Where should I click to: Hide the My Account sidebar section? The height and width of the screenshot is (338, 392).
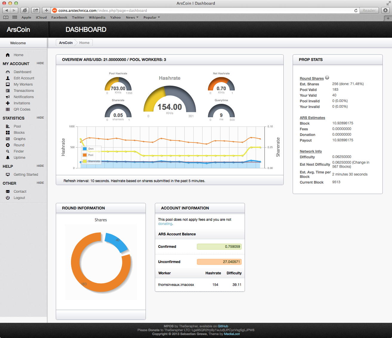click(x=40, y=63)
